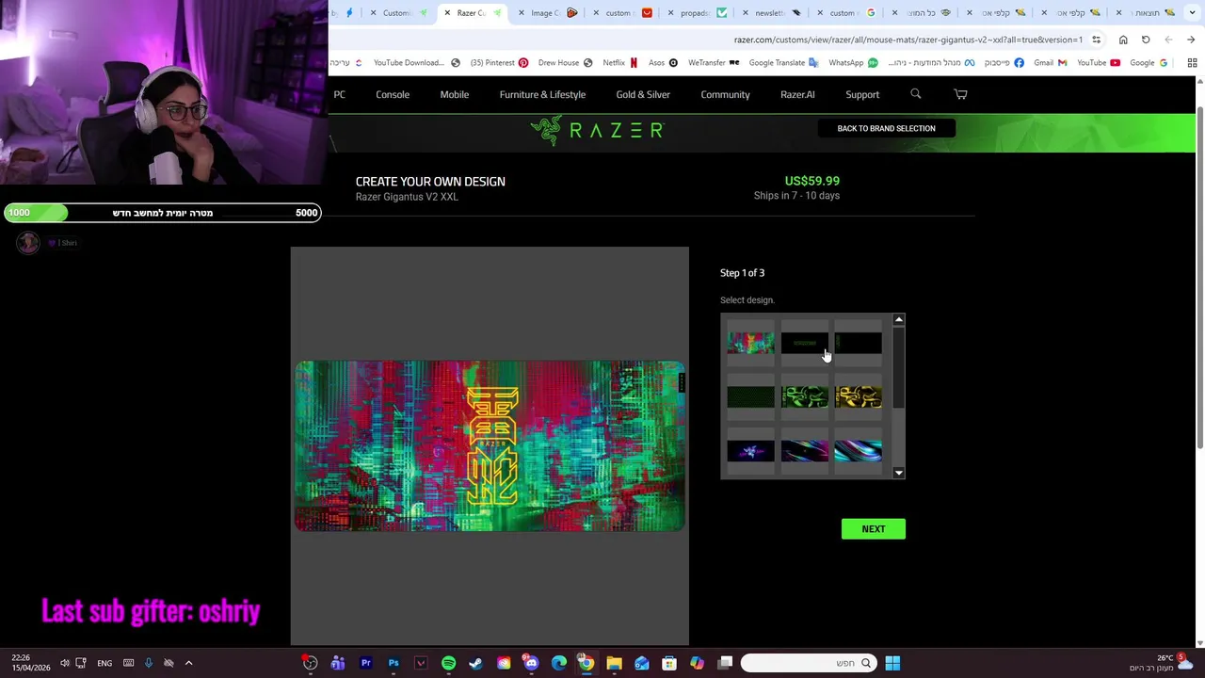Screen dimensions: 1205x678
Task: Open Task View from the taskbar
Action: pyautogui.click(x=725, y=663)
